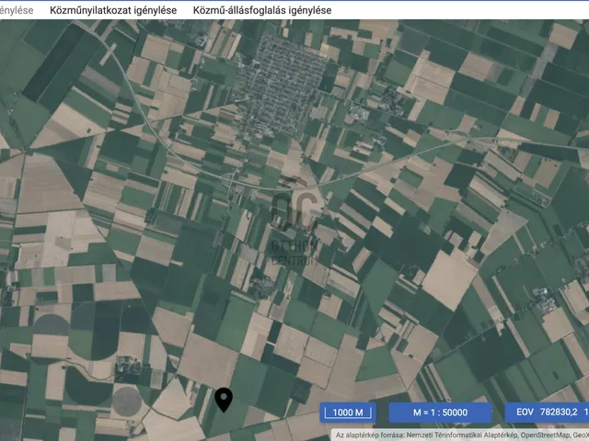
Task: Click the black location pin marker
Action: [224, 399]
